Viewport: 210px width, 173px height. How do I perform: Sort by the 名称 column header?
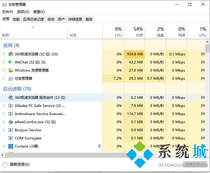[34, 32]
